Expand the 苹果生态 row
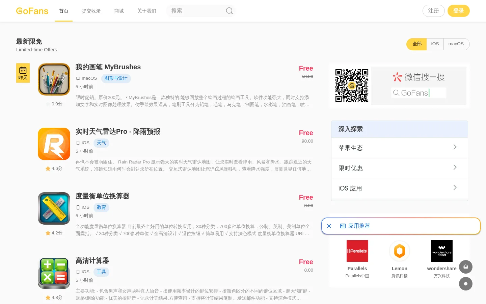486x304 pixels. click(400, 148)
